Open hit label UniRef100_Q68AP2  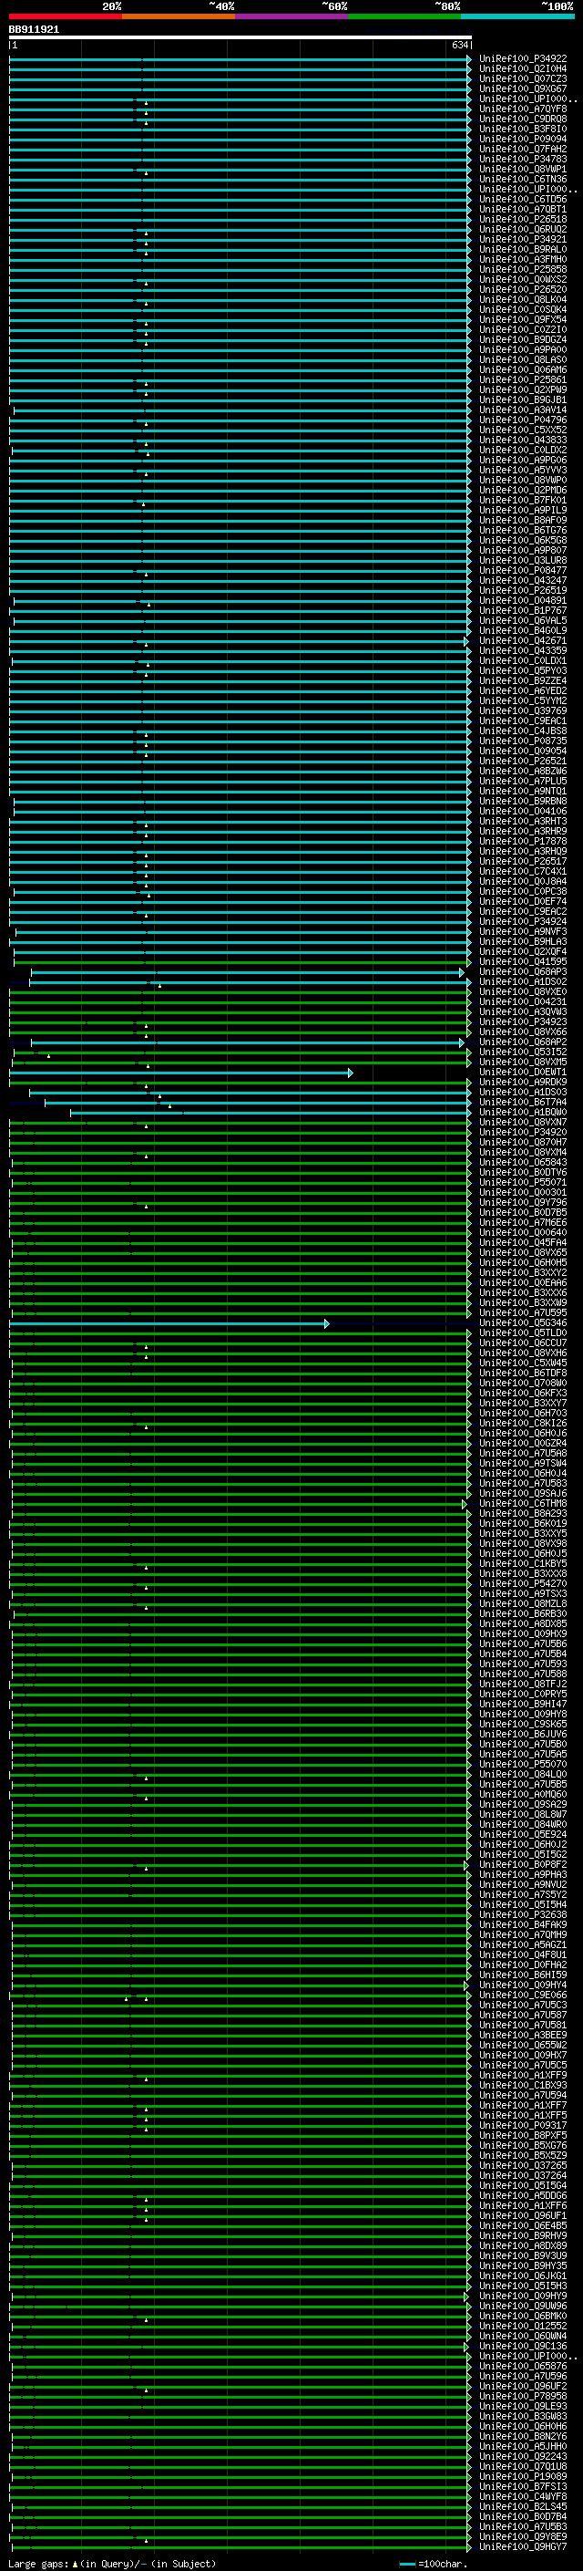coord(523,1041)
